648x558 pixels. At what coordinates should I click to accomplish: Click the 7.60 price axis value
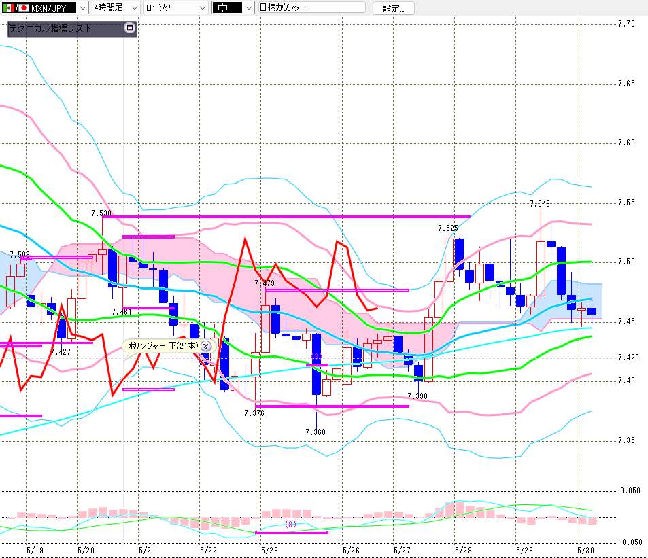(626, 143)
